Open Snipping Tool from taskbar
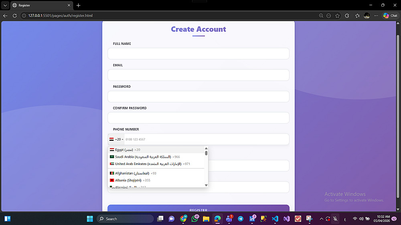Image resolution: width=401 pixels, height=225 pixels. coord(310,219)
